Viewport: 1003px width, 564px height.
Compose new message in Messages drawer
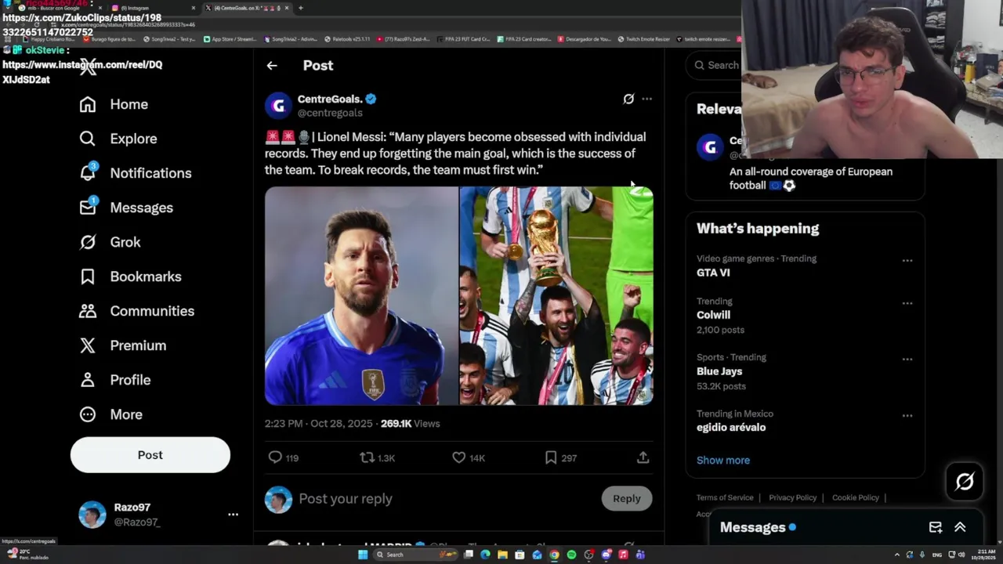point(936,527)
